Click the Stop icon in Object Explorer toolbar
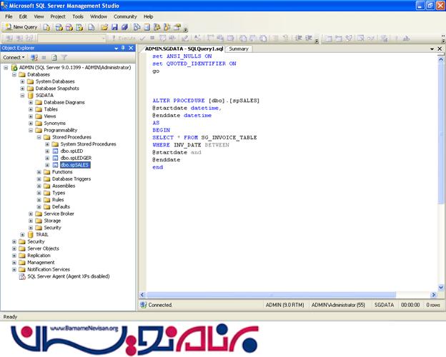Viewport: 446px width, 357px height. (44, 57)
